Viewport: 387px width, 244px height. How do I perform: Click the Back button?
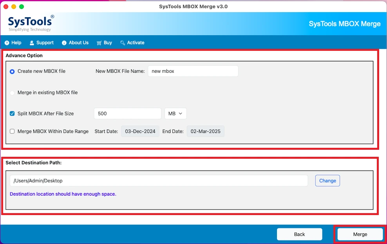pos(299,234)
